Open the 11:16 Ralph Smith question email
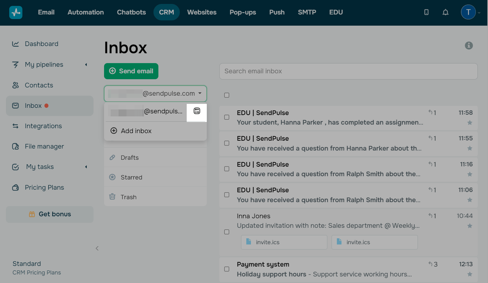Screen dimensions: 488x283 point(348,169)
